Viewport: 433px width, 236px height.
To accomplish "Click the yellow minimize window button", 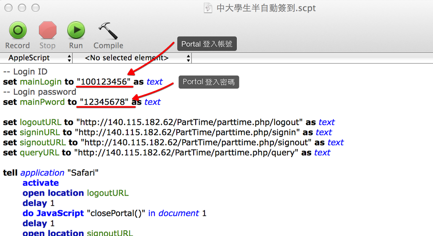I will tap(22, 8).
